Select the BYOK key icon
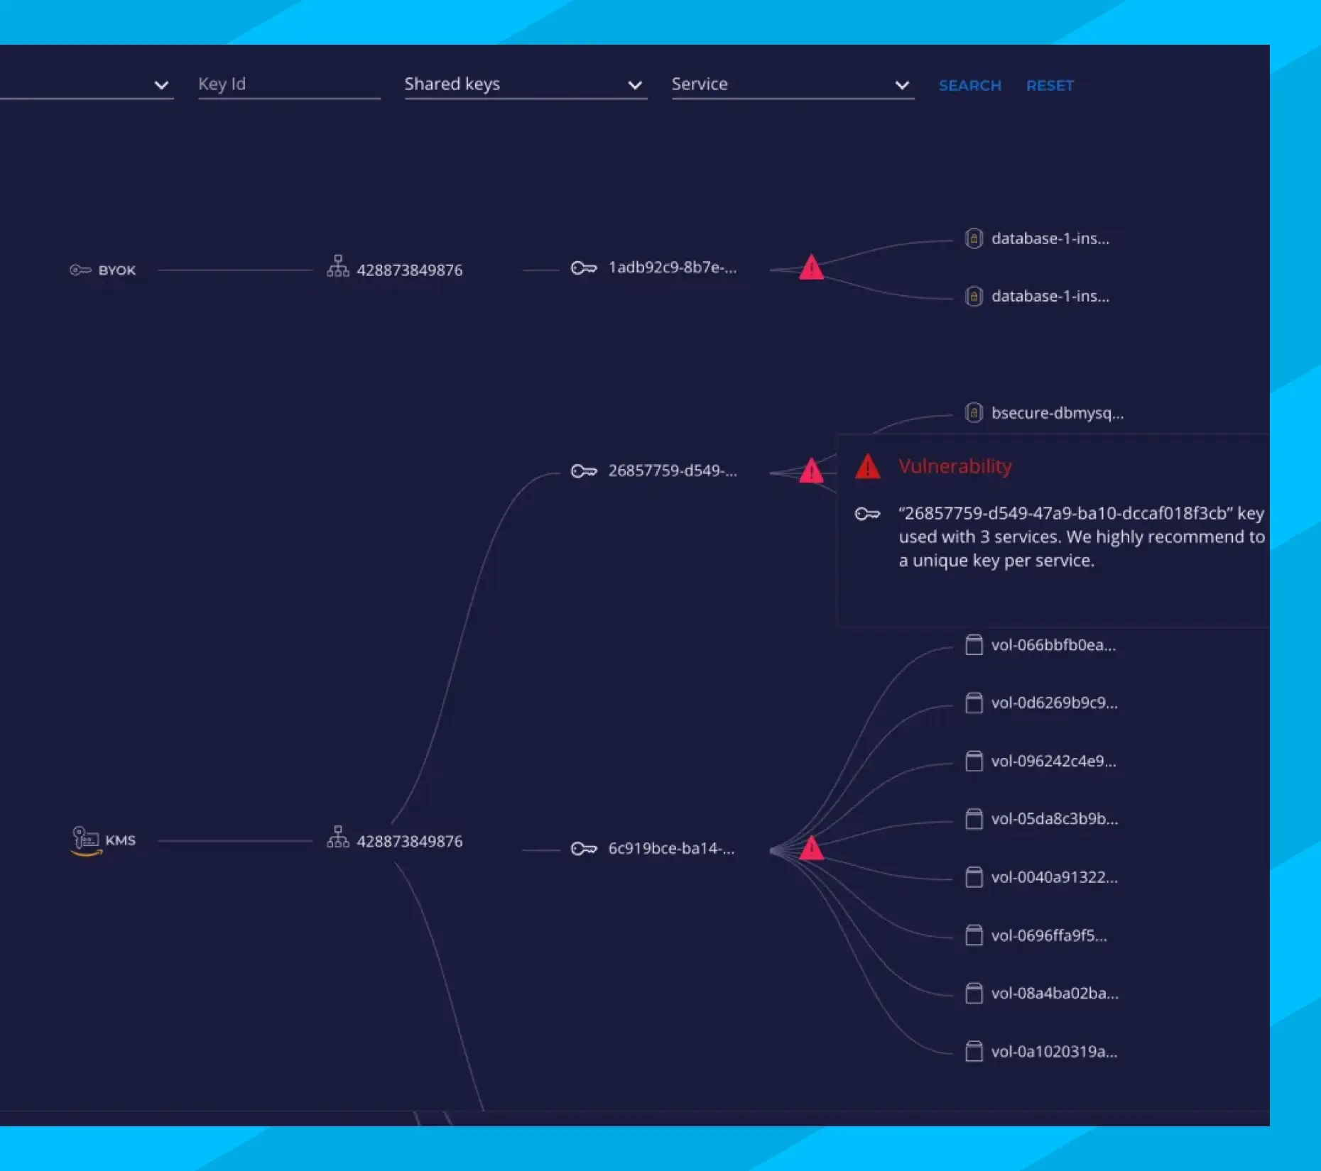This screenshot has width=1321, height=1171. [80, 270]
